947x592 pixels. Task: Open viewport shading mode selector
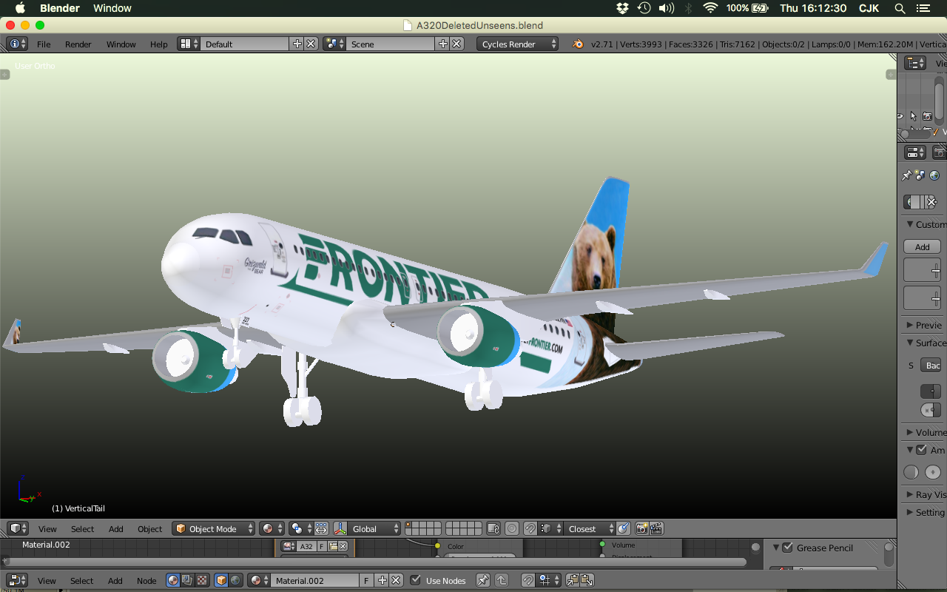pyautogui.click(x=272, y=528)
